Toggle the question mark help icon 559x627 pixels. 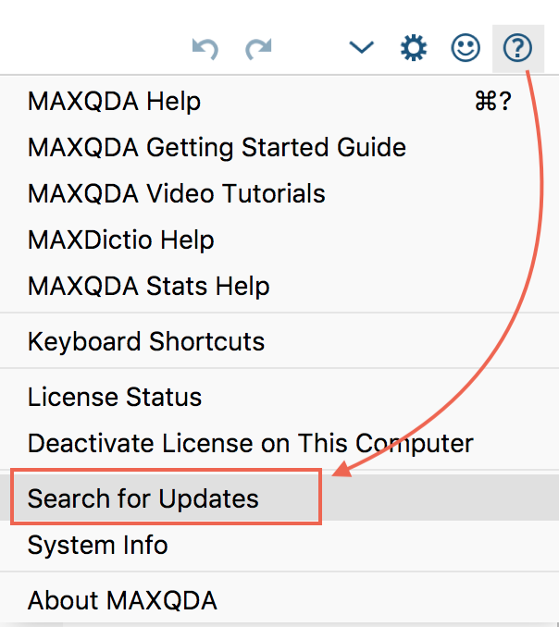(517, 48)
